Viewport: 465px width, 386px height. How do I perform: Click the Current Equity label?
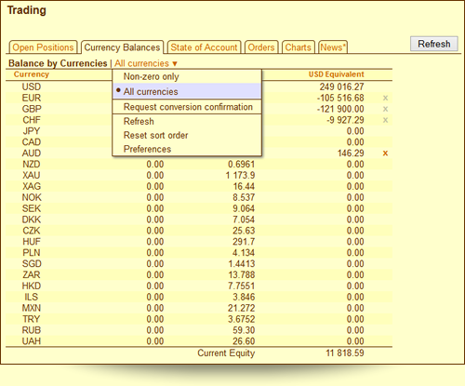coord(226,353)
